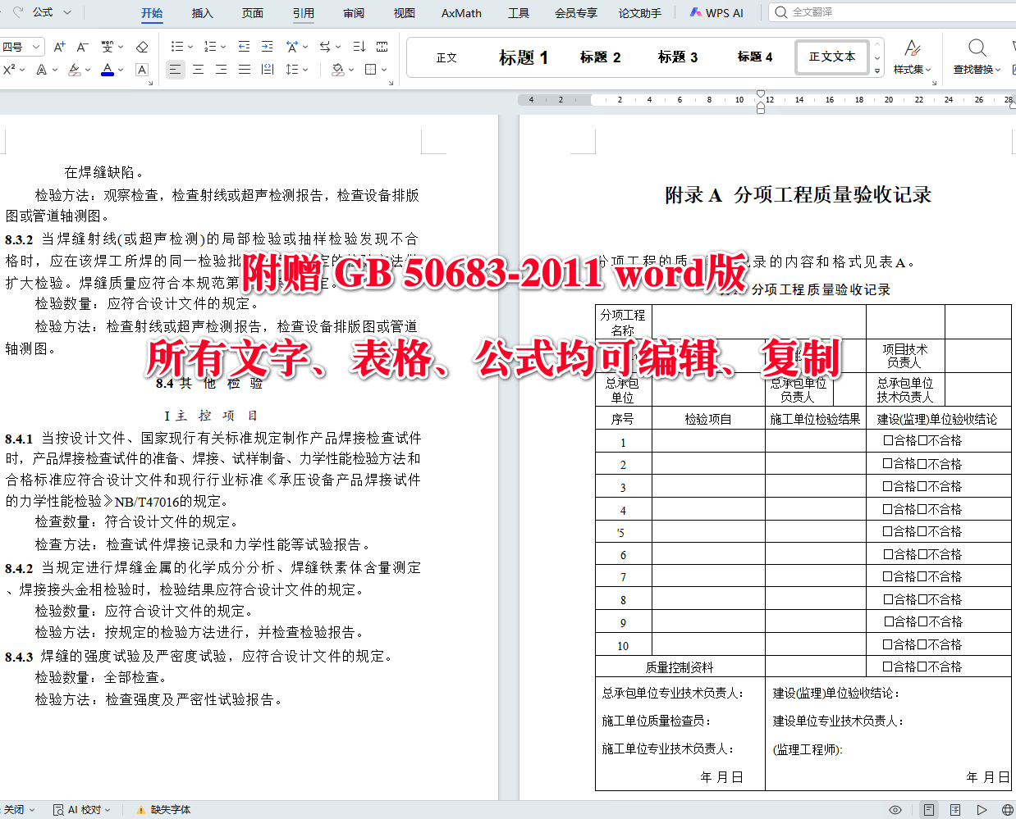1016x819 pixels.
Task: Expand the borders dropdown arrow
Action: (x=384, y=70)
